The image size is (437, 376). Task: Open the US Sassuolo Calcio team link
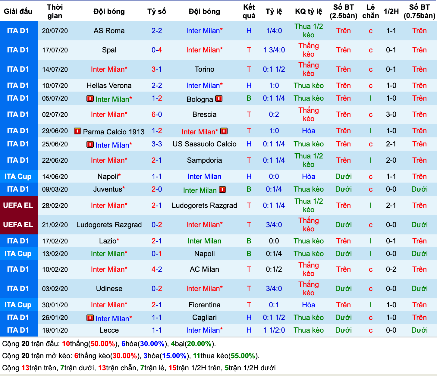tap(204, 144)
